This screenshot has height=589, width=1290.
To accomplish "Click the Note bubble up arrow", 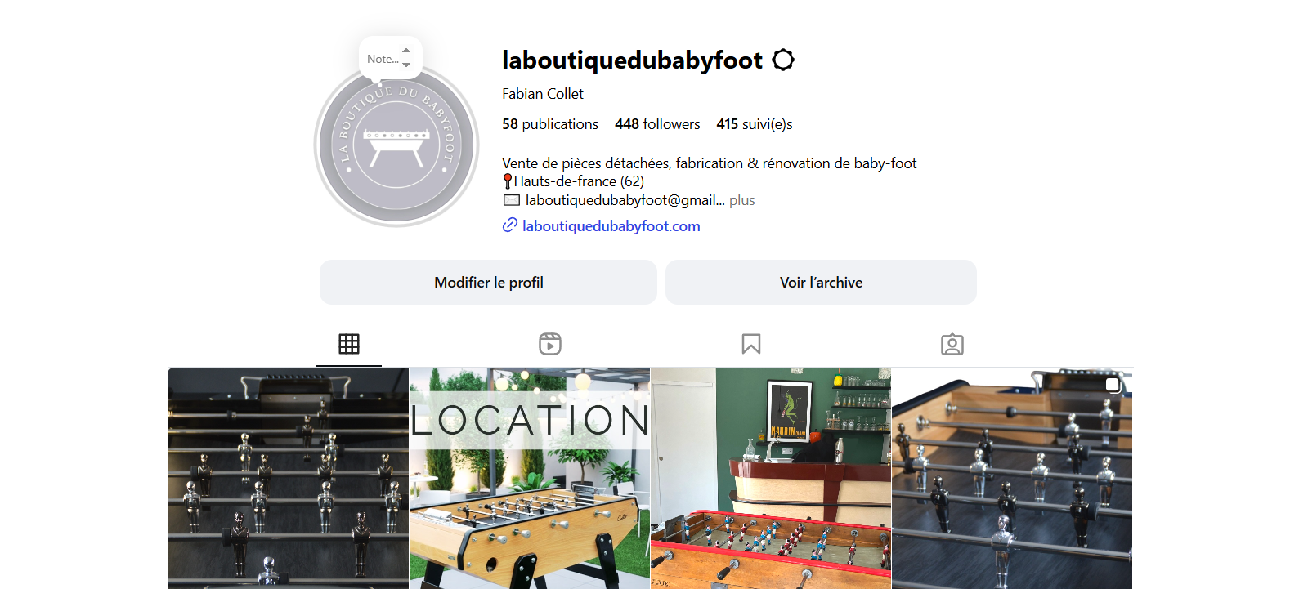I will 406,51.
